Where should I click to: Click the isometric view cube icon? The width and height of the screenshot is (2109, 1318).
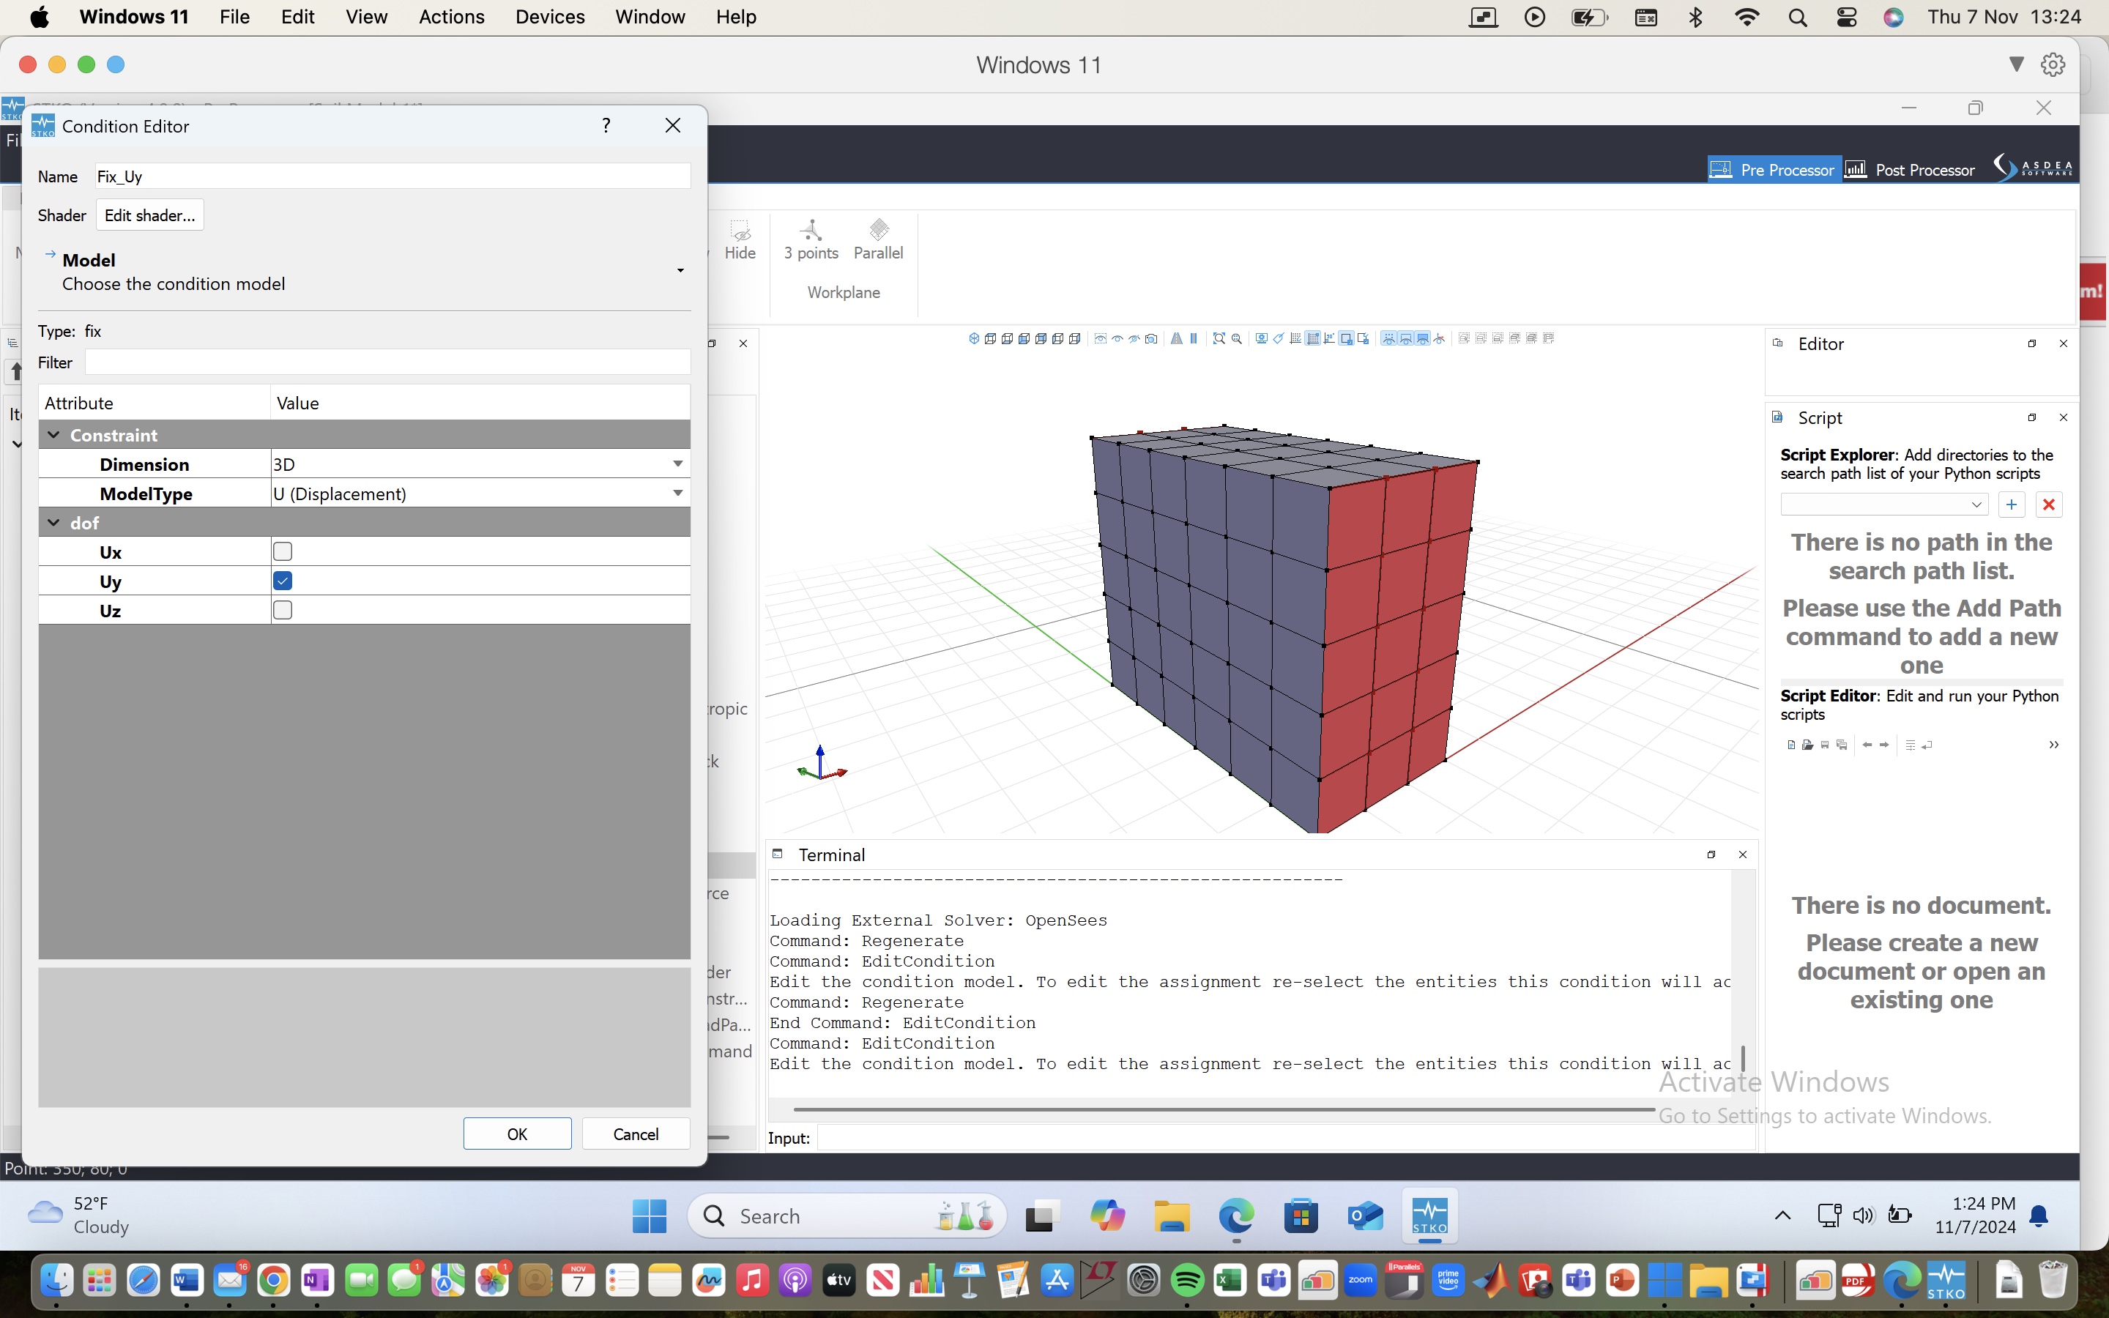(973, 339)
